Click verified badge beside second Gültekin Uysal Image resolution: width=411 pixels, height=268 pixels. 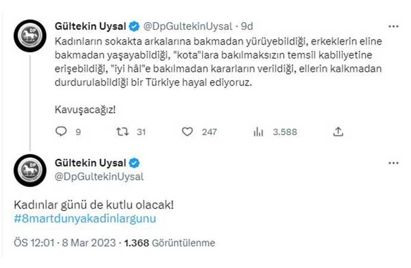(135, 163)
